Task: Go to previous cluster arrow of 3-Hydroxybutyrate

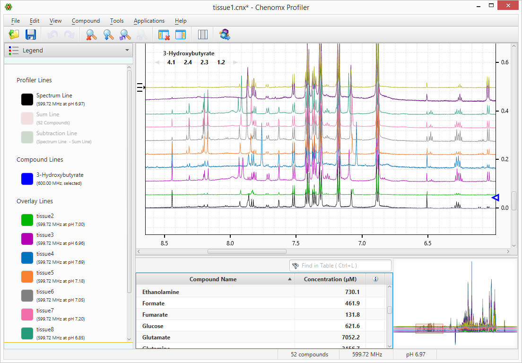Action: coord(157,62)
